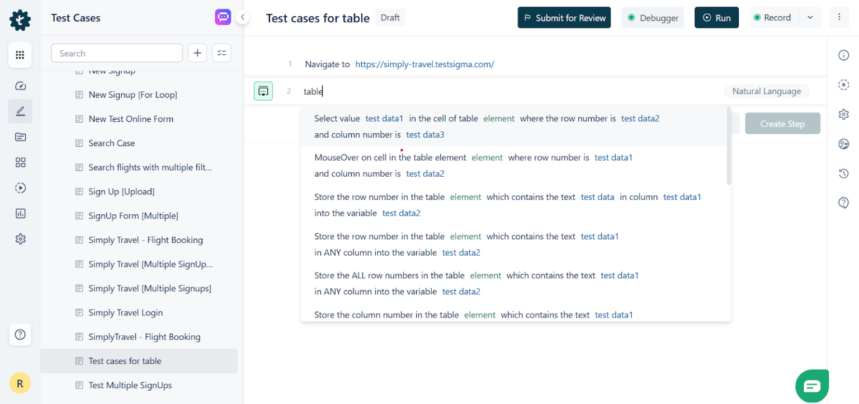
Task: Open the step details info icon on right panel
Action: [843, 55]
